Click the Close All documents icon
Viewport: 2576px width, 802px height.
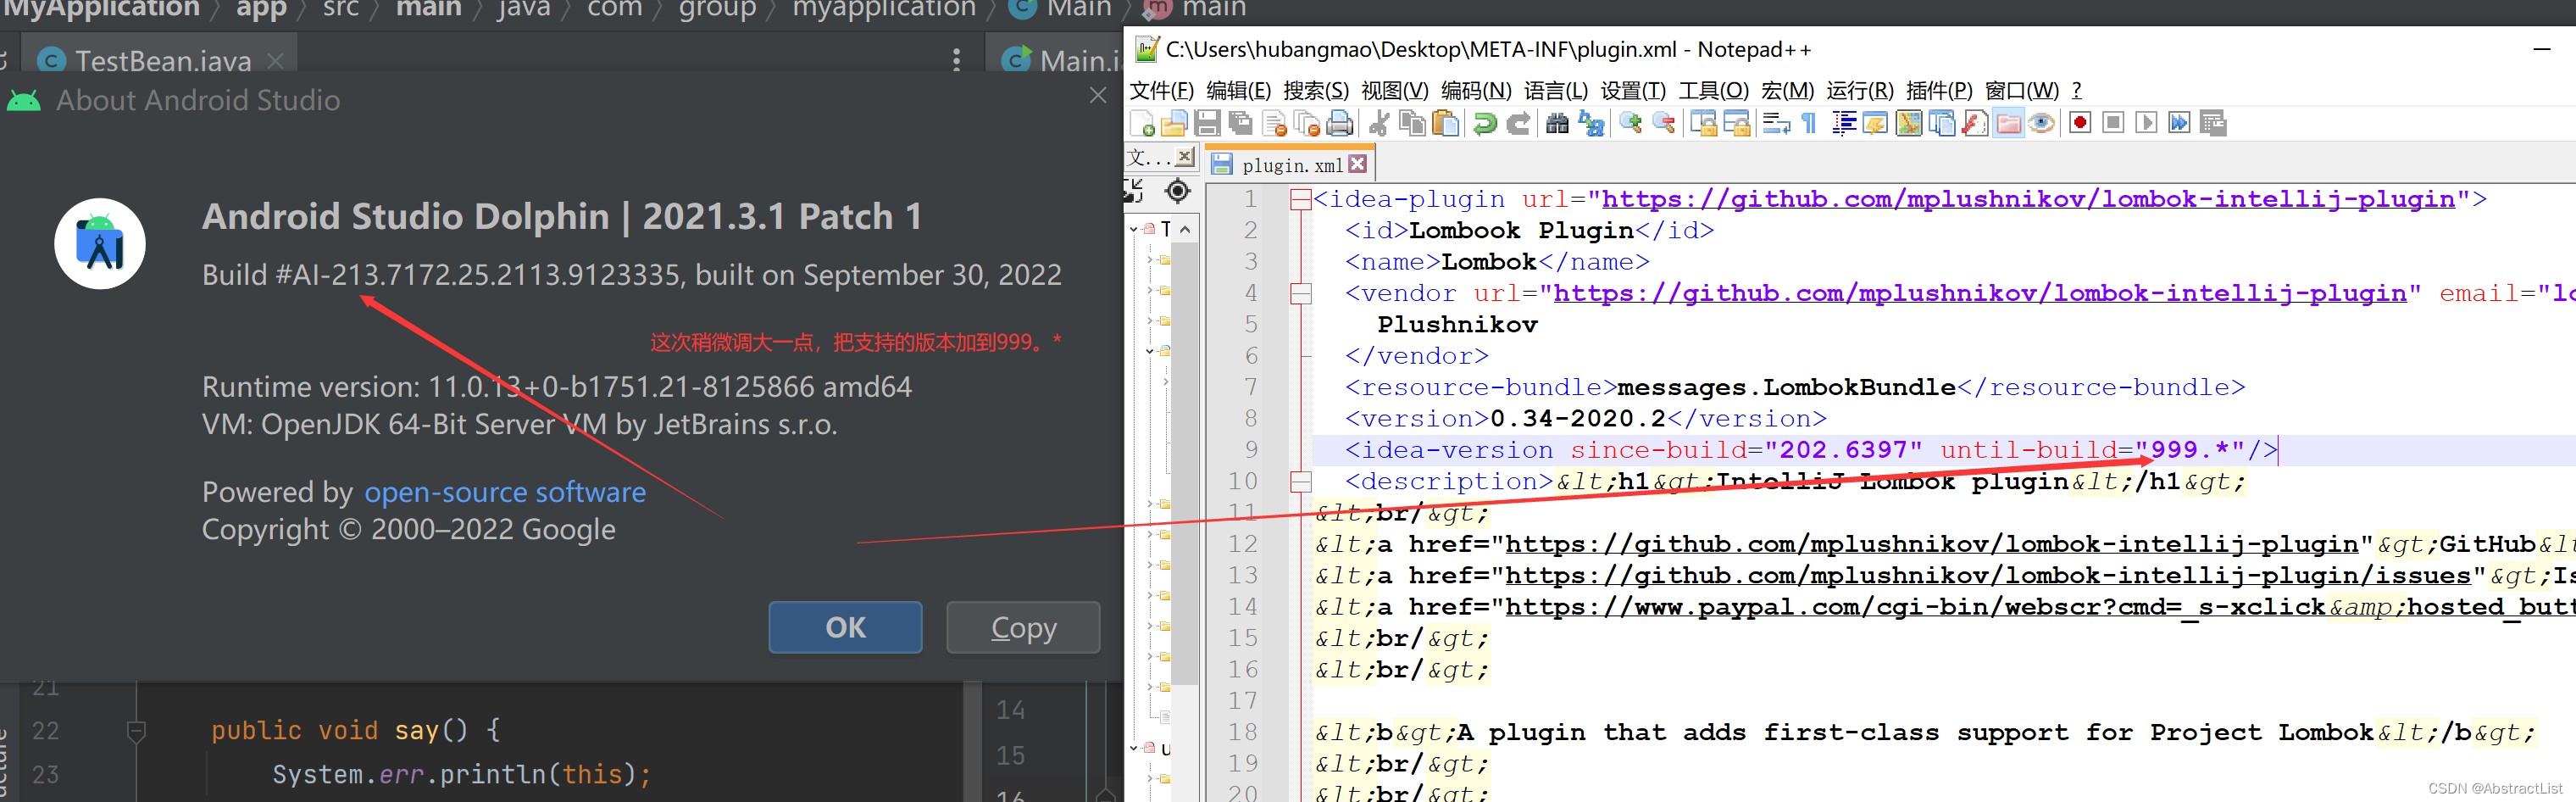click(1306, 123)
